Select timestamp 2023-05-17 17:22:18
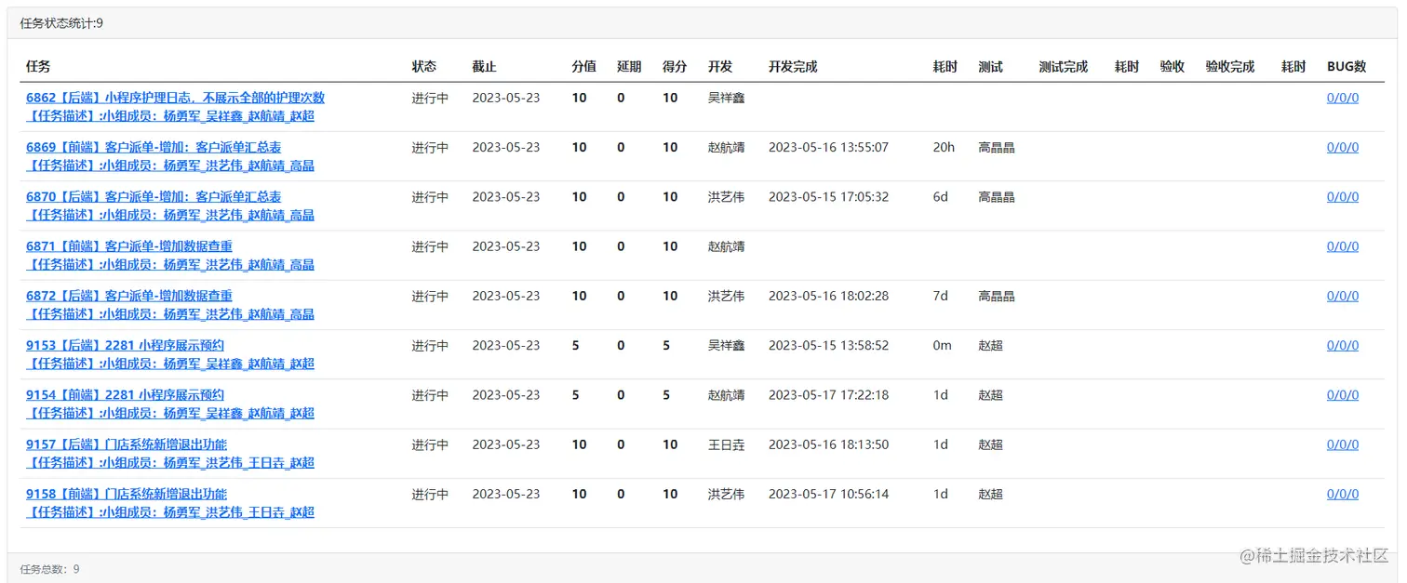 tap(828, 394)
